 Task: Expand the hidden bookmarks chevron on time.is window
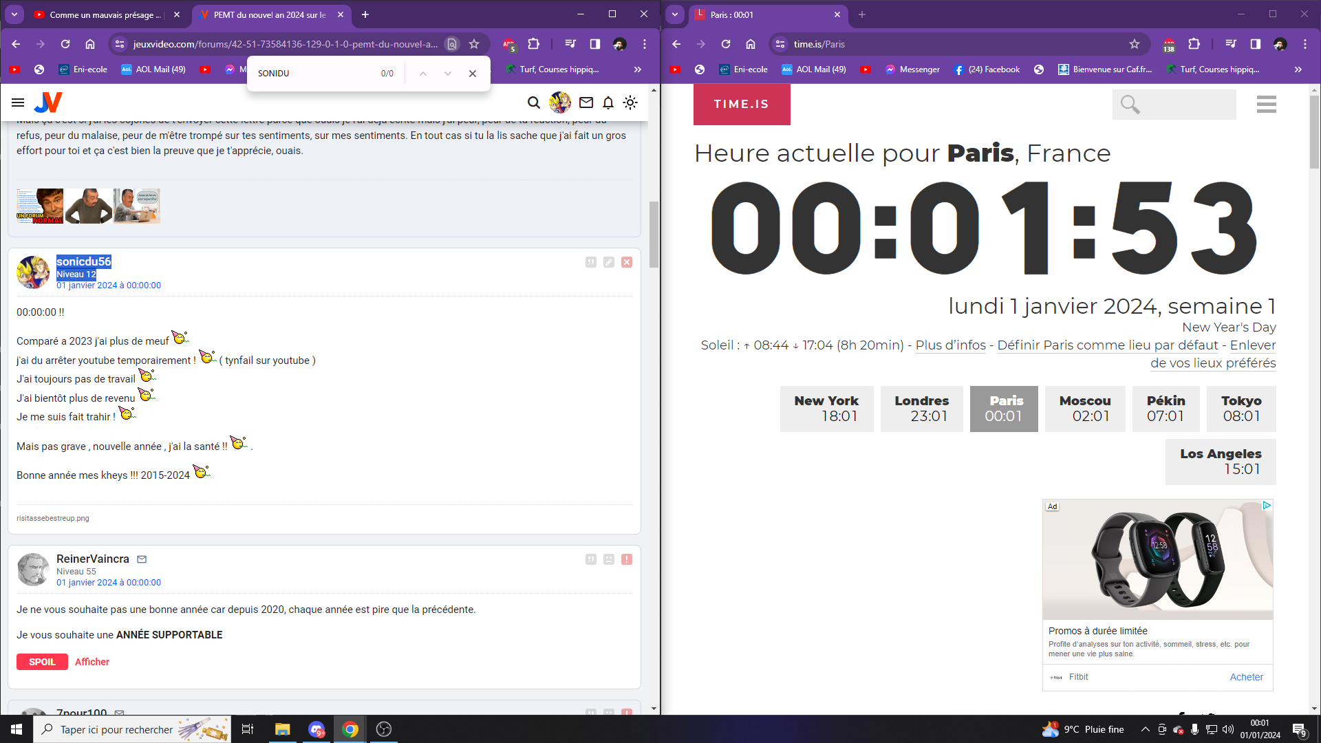[x=1298, y=69]
